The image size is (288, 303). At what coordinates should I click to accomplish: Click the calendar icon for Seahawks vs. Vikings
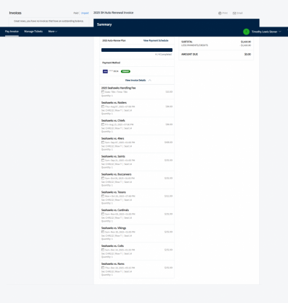[103, 232]
